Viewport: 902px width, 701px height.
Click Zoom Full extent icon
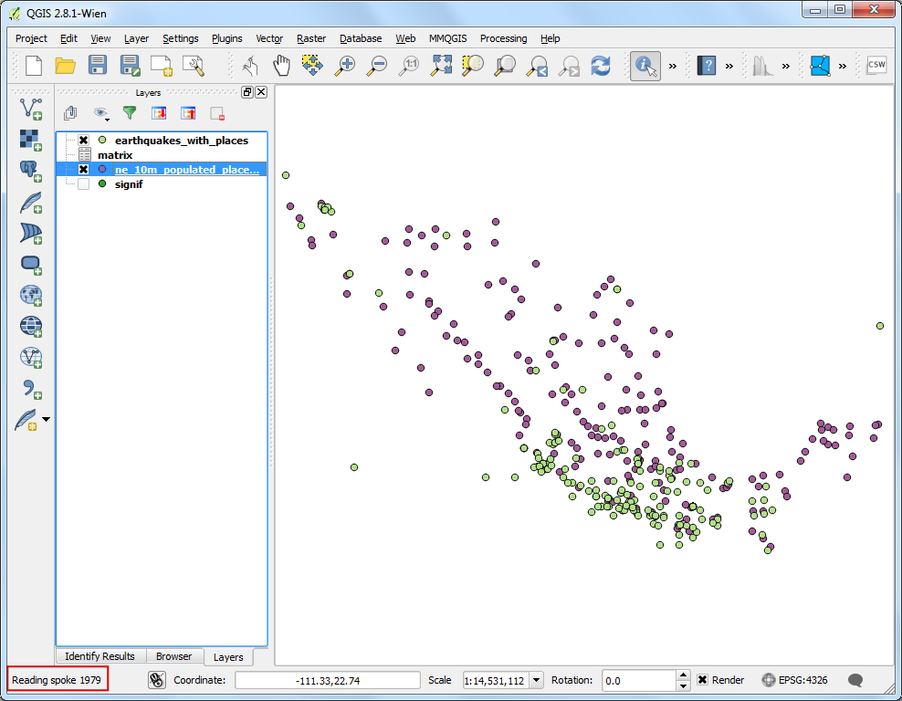(441, 66)
